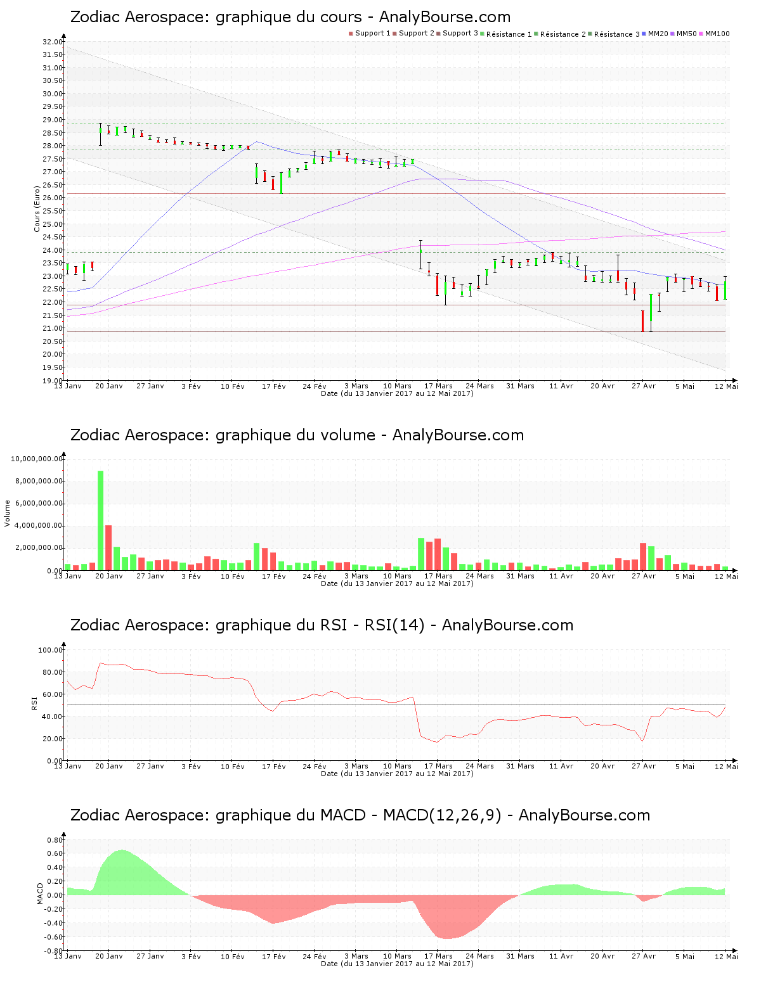Select the Support 3 legend label
This screenshot has width=761, height=982.
[460, 34]
